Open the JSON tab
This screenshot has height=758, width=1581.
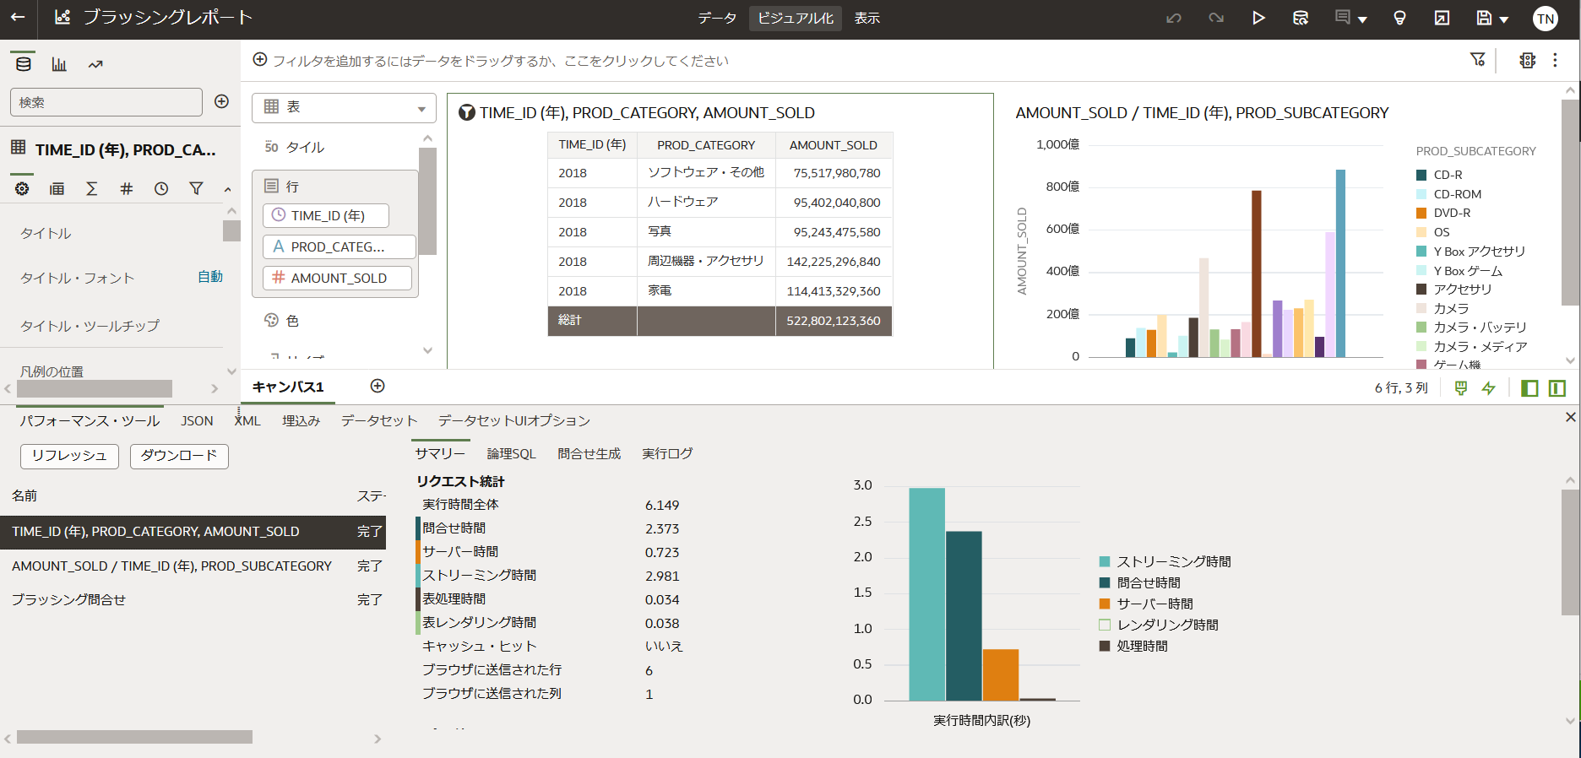point(197,420)
